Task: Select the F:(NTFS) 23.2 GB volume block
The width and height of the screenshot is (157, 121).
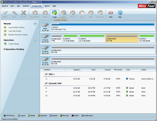Action: [x=92, y=38]
